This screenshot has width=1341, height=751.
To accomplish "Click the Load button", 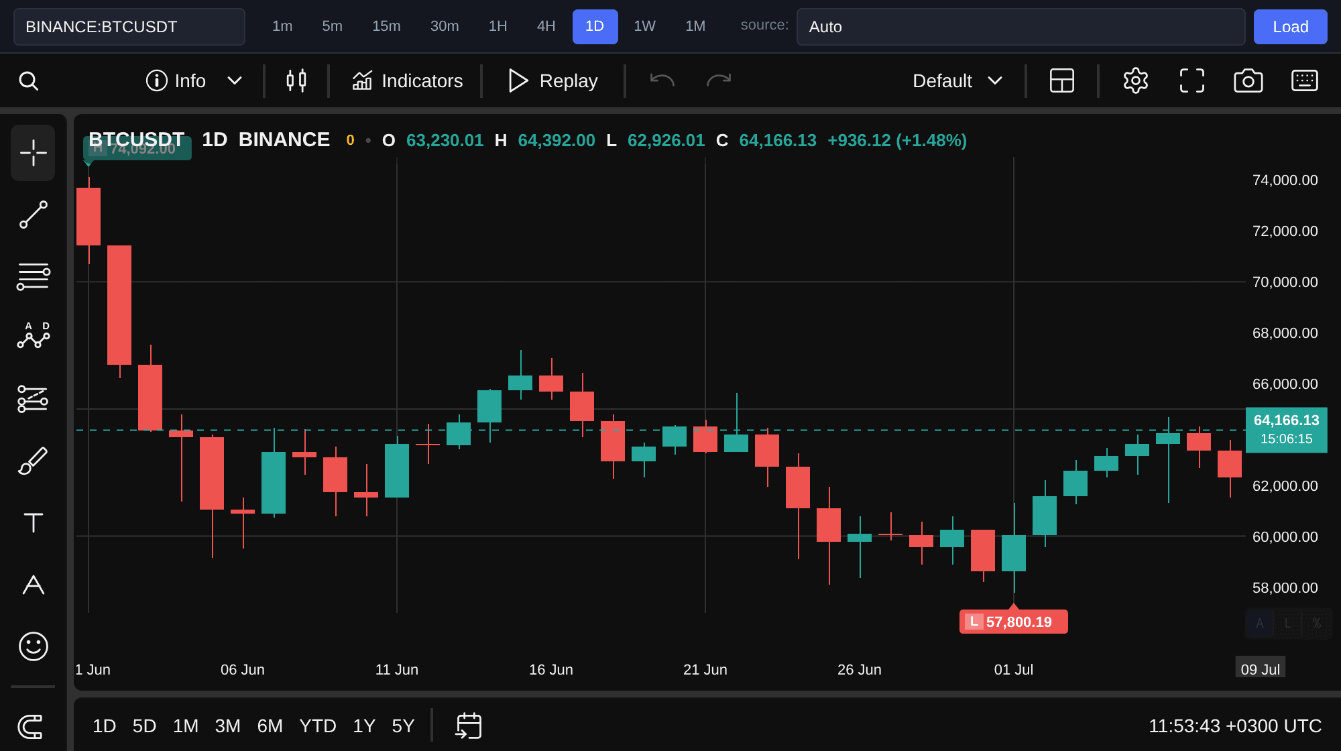I will coord(1291,27).
